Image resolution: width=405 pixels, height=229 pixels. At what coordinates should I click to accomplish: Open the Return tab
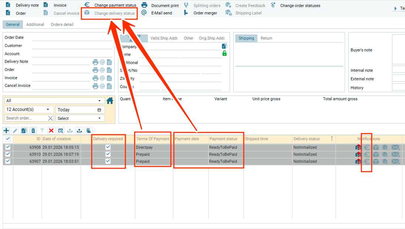[266, 38]
